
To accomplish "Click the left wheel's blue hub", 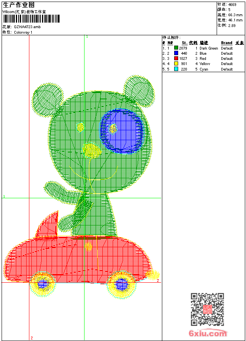I will pyautogui.click(x=43, y=284).
